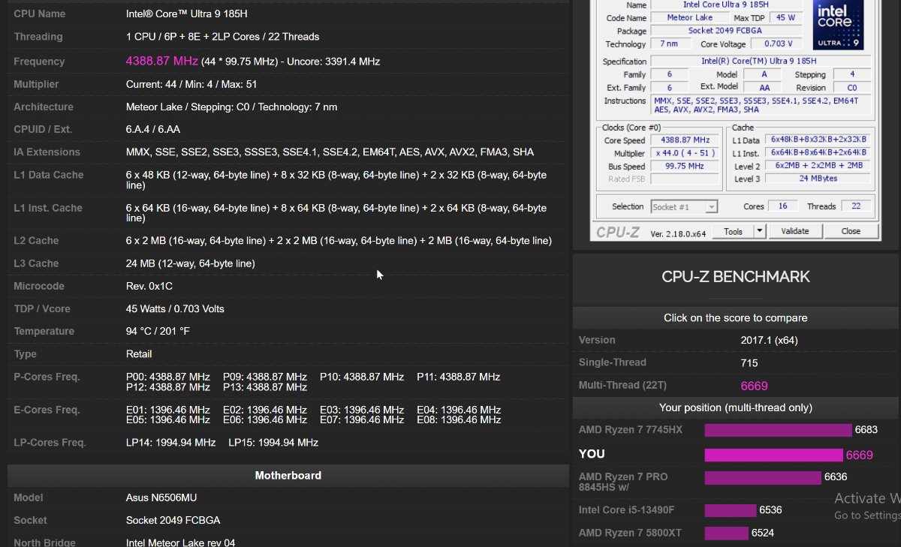
Task: Click the CPU-Z logo in the screenshot footer
Action: click(618, 232)
